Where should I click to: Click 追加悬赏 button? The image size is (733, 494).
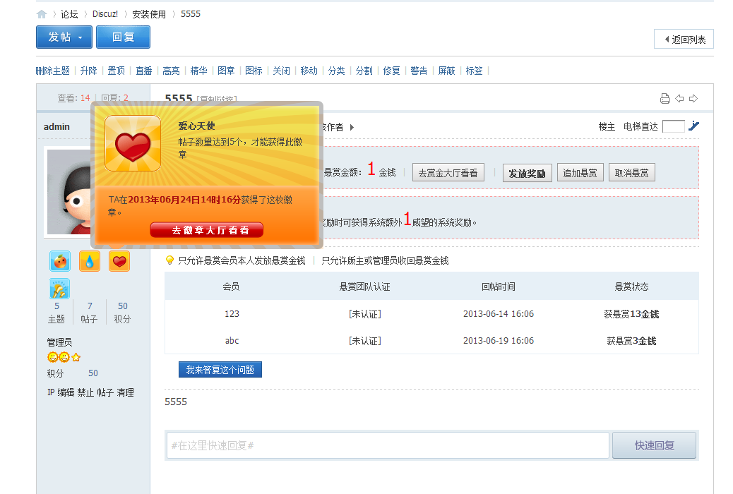click(x=580, y=173)
